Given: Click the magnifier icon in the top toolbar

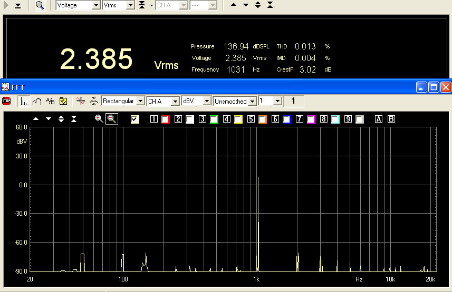Looking at the screenshot, I should click(x=40, y=5).
